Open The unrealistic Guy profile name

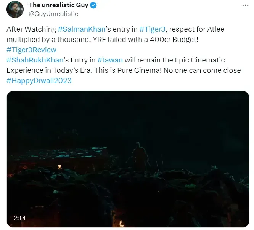(x=58, y=5)
